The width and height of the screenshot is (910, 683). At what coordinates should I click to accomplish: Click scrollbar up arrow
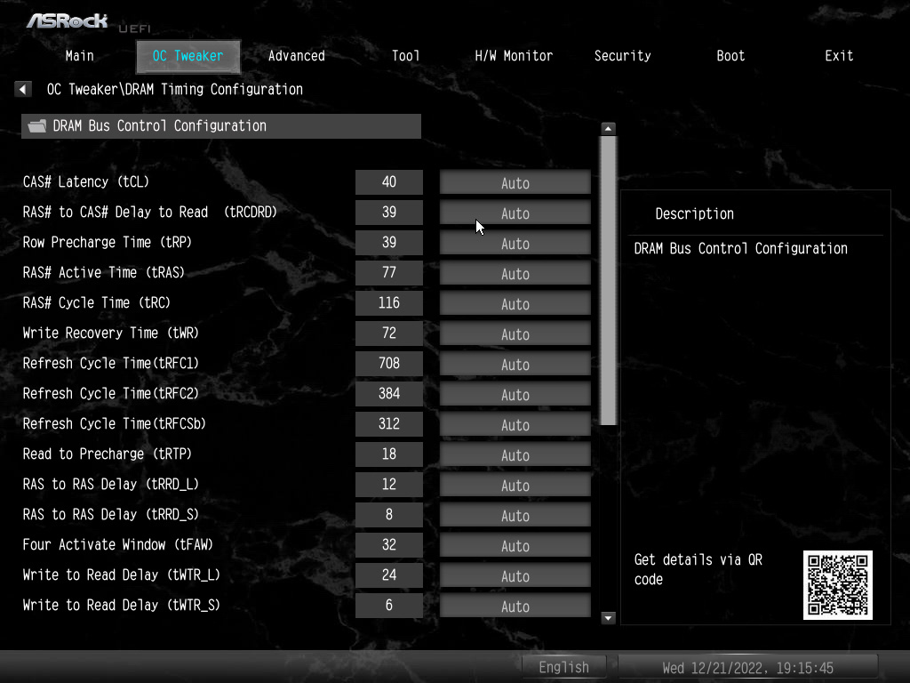pyautogui.click(x=608, y=129)
